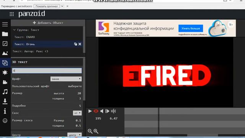This screenshot has height=138, width=245.
Task: Open the music note audio icon
Action: pos(5,92)
